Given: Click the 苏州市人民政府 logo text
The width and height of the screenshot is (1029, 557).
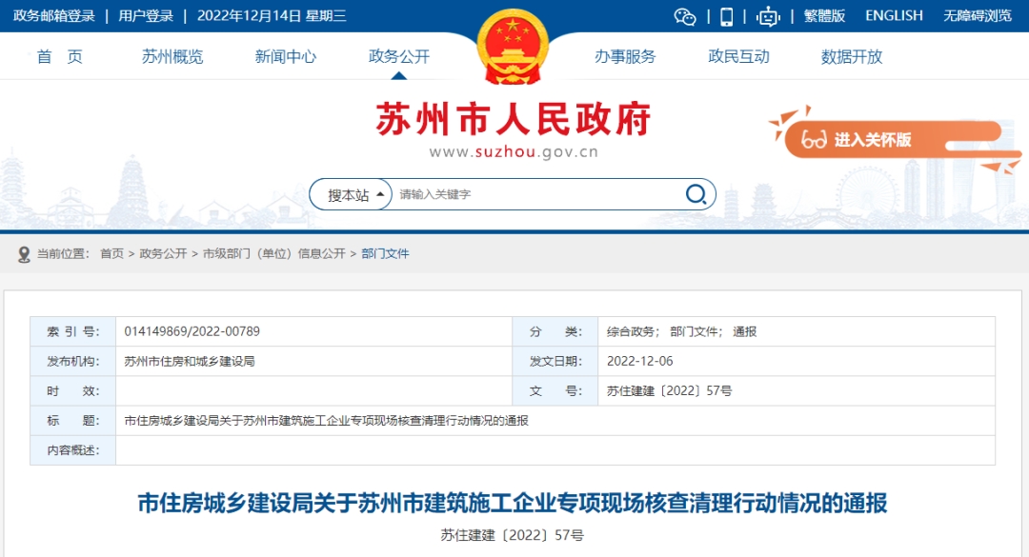Looking at the screenshot, I should coord(513,118).
